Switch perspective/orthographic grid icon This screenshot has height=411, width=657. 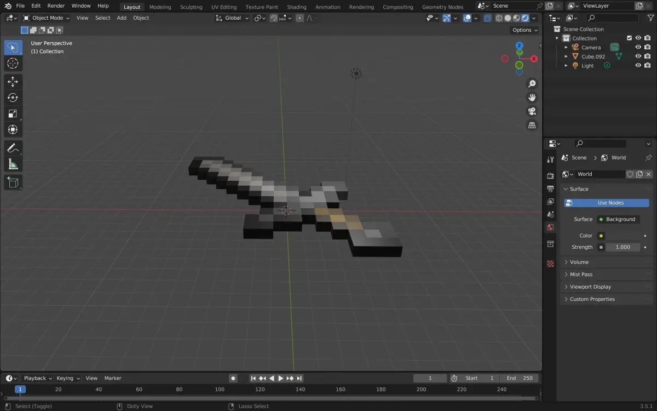coord(532,125)
